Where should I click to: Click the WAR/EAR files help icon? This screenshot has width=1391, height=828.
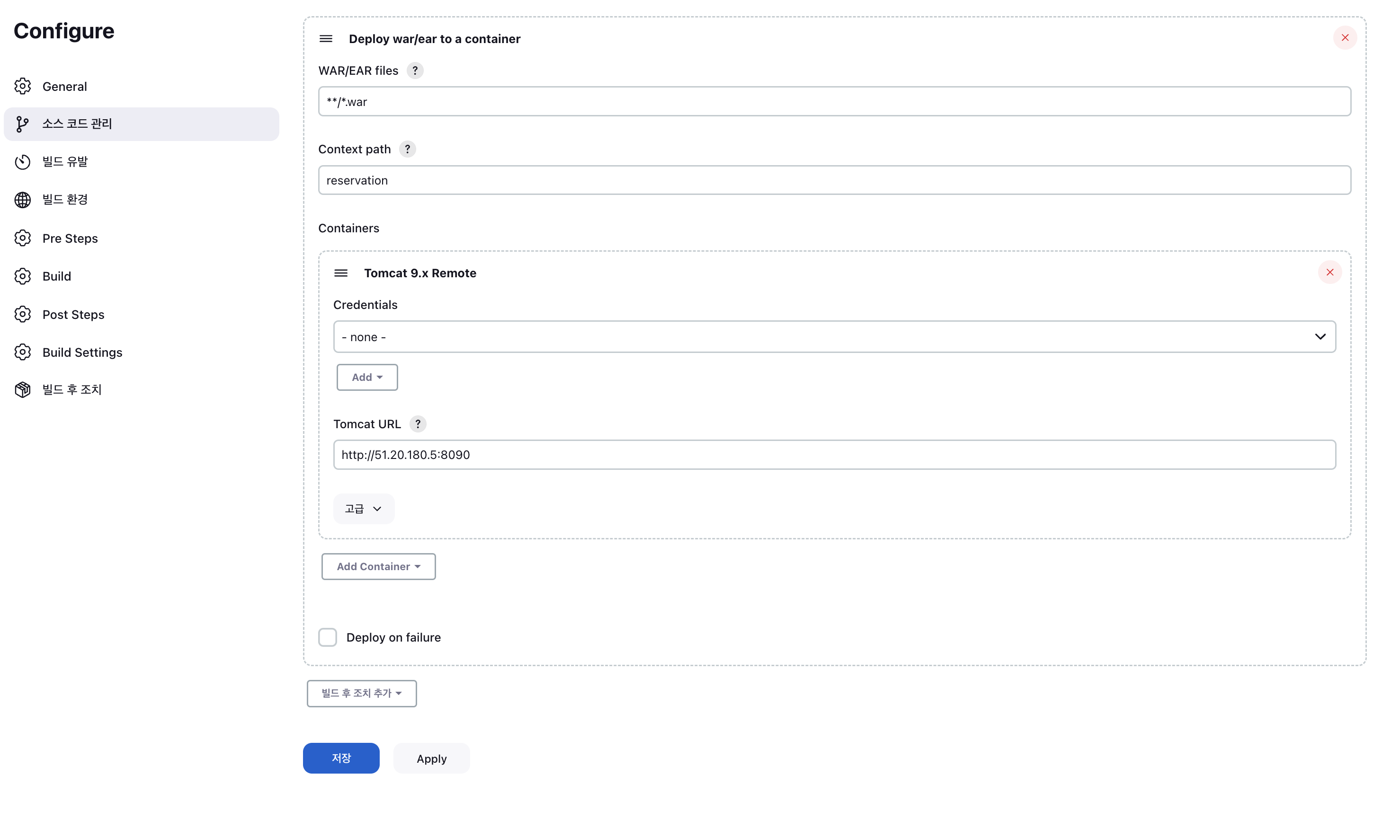click(x=415, y=71)
